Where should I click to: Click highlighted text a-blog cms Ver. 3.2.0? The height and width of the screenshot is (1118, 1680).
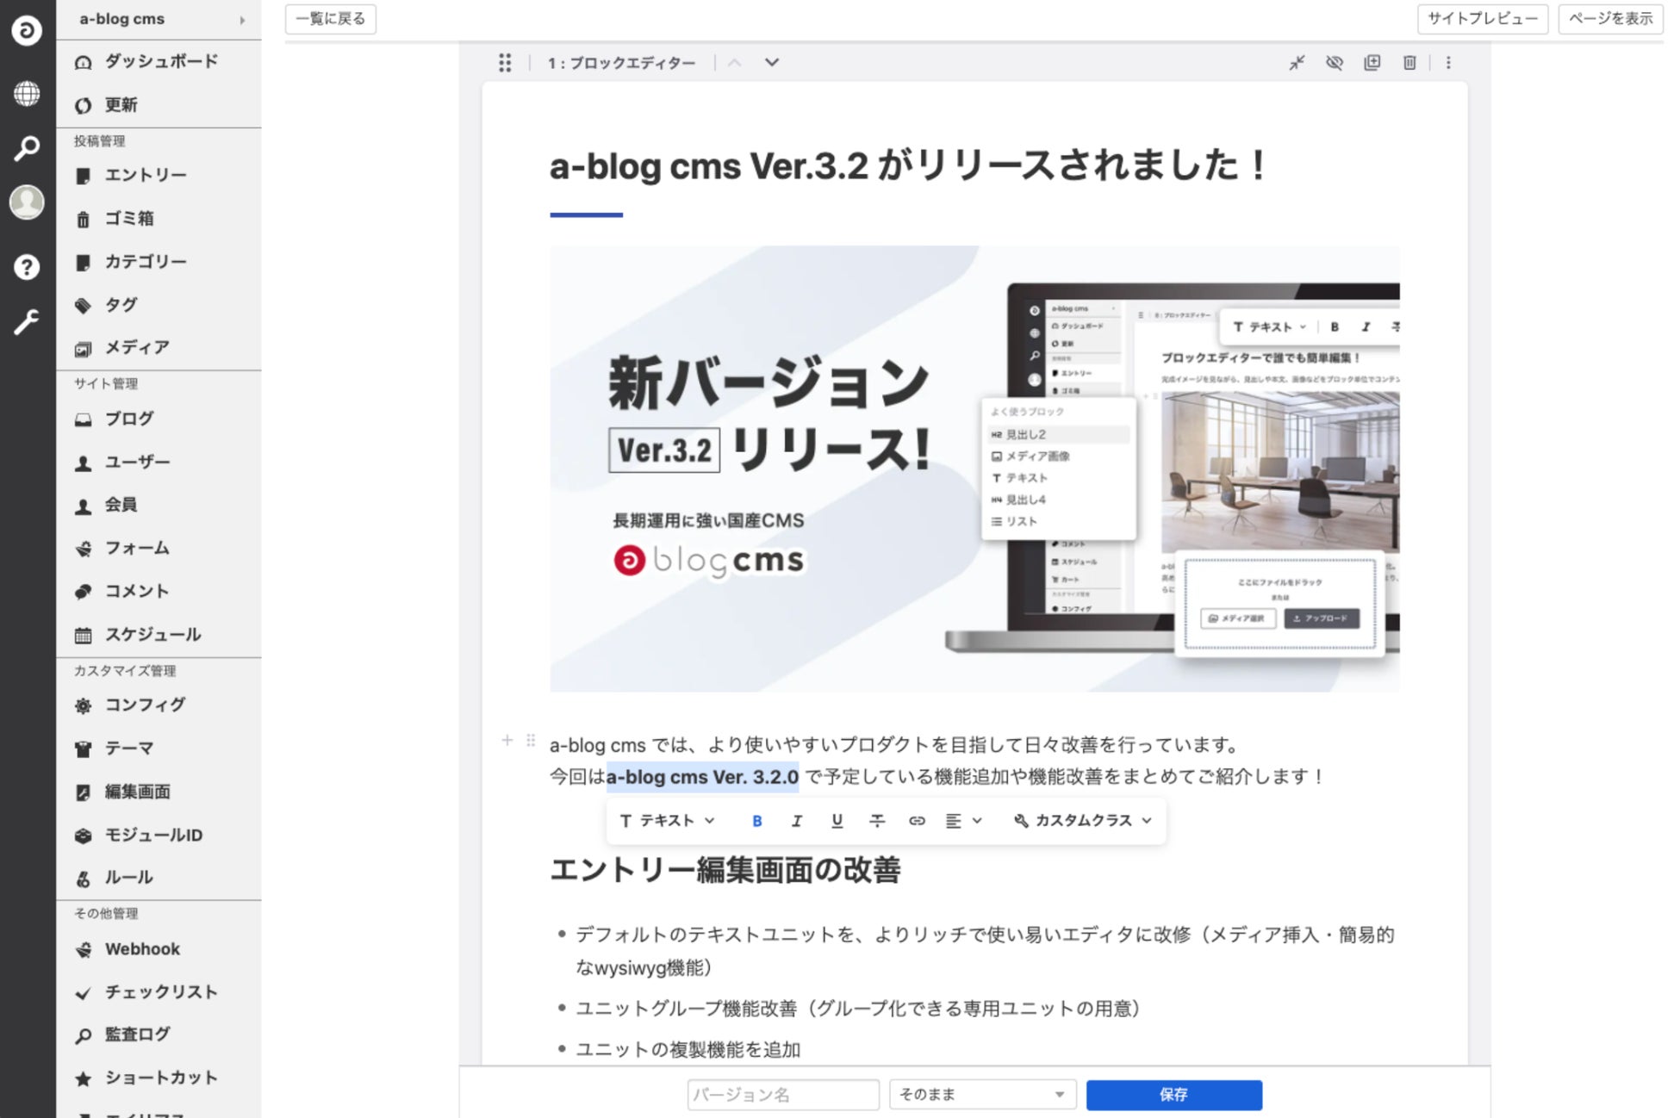(702, 777)
